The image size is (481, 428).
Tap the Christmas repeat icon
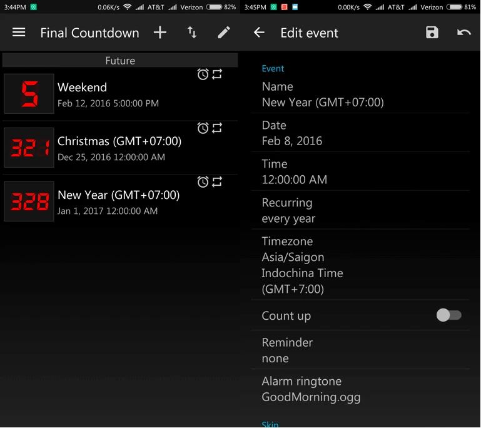point(217,128)
